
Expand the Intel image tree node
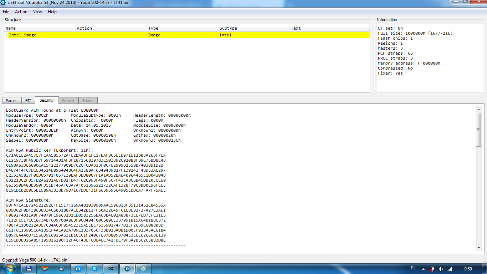(x=7, y=35)
